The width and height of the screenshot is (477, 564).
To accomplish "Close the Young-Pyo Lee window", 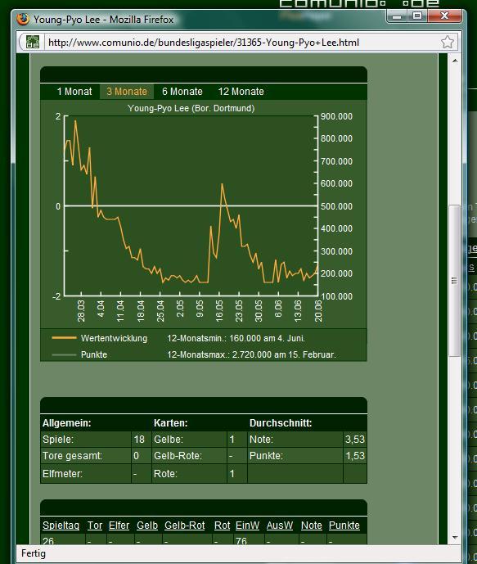I will point(444,16).
